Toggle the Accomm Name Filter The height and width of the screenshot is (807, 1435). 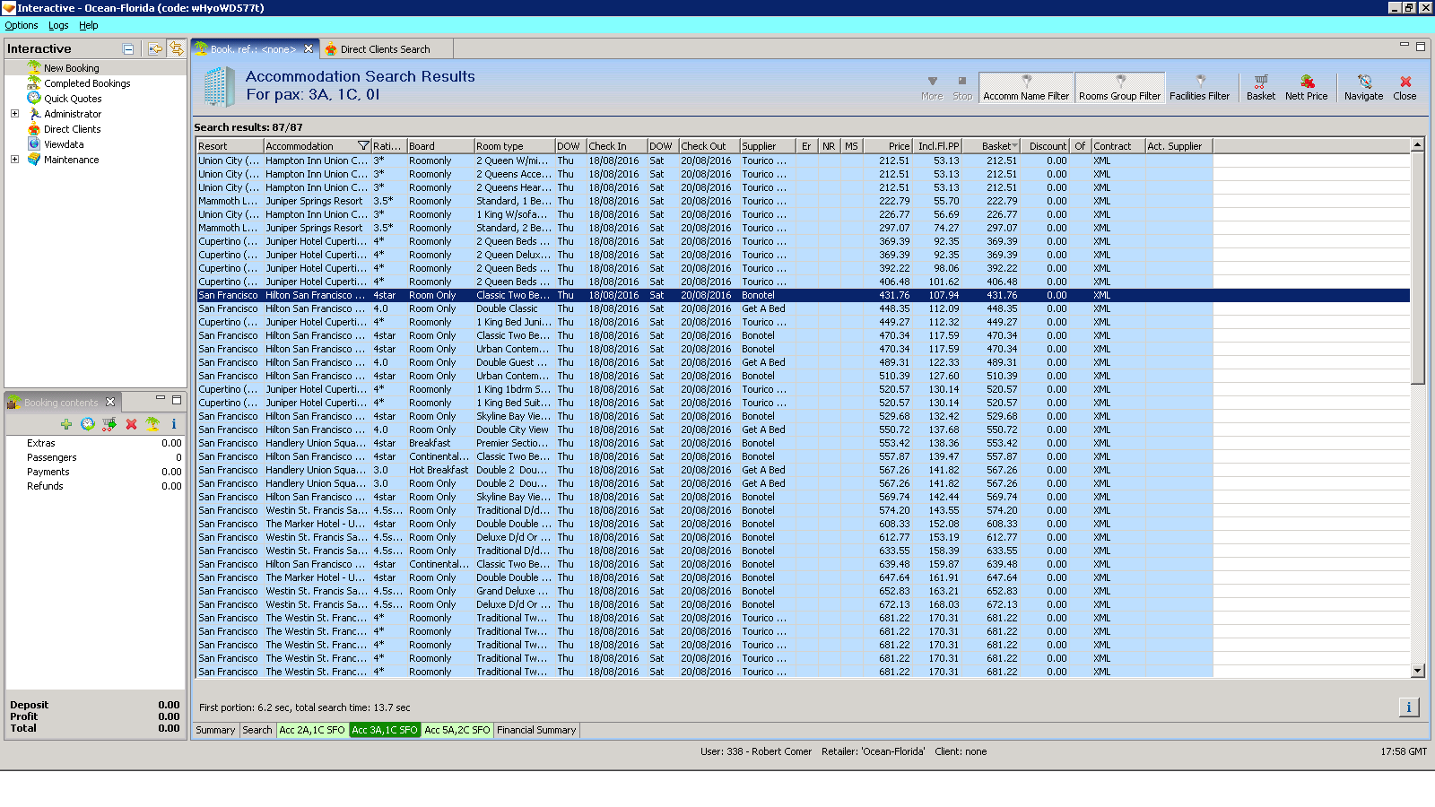pyautogui.click(x=1026, y=87)
